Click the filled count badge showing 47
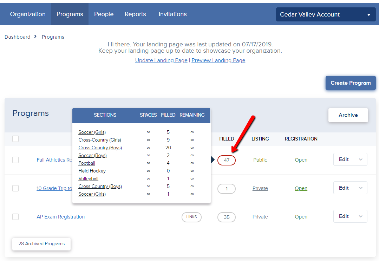The width and height of the screenshot is (379, 261). tap(226, 159)
